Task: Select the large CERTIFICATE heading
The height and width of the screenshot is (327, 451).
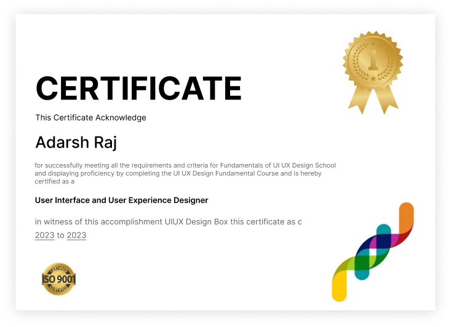Action: [x=138, y=88]
